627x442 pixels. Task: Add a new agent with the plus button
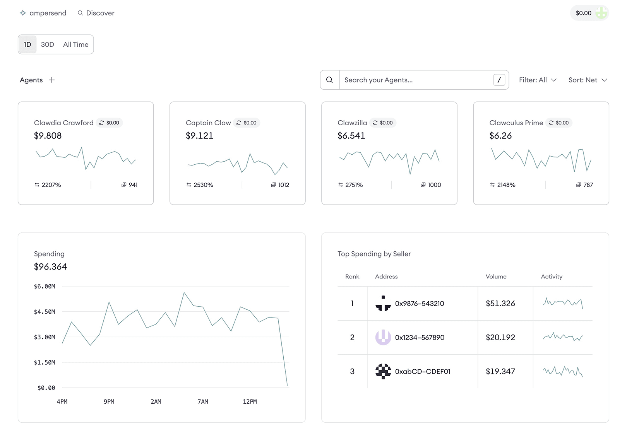tap(51, 80)
